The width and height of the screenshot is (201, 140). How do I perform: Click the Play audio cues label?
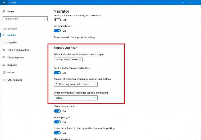(x=62, y=139)
